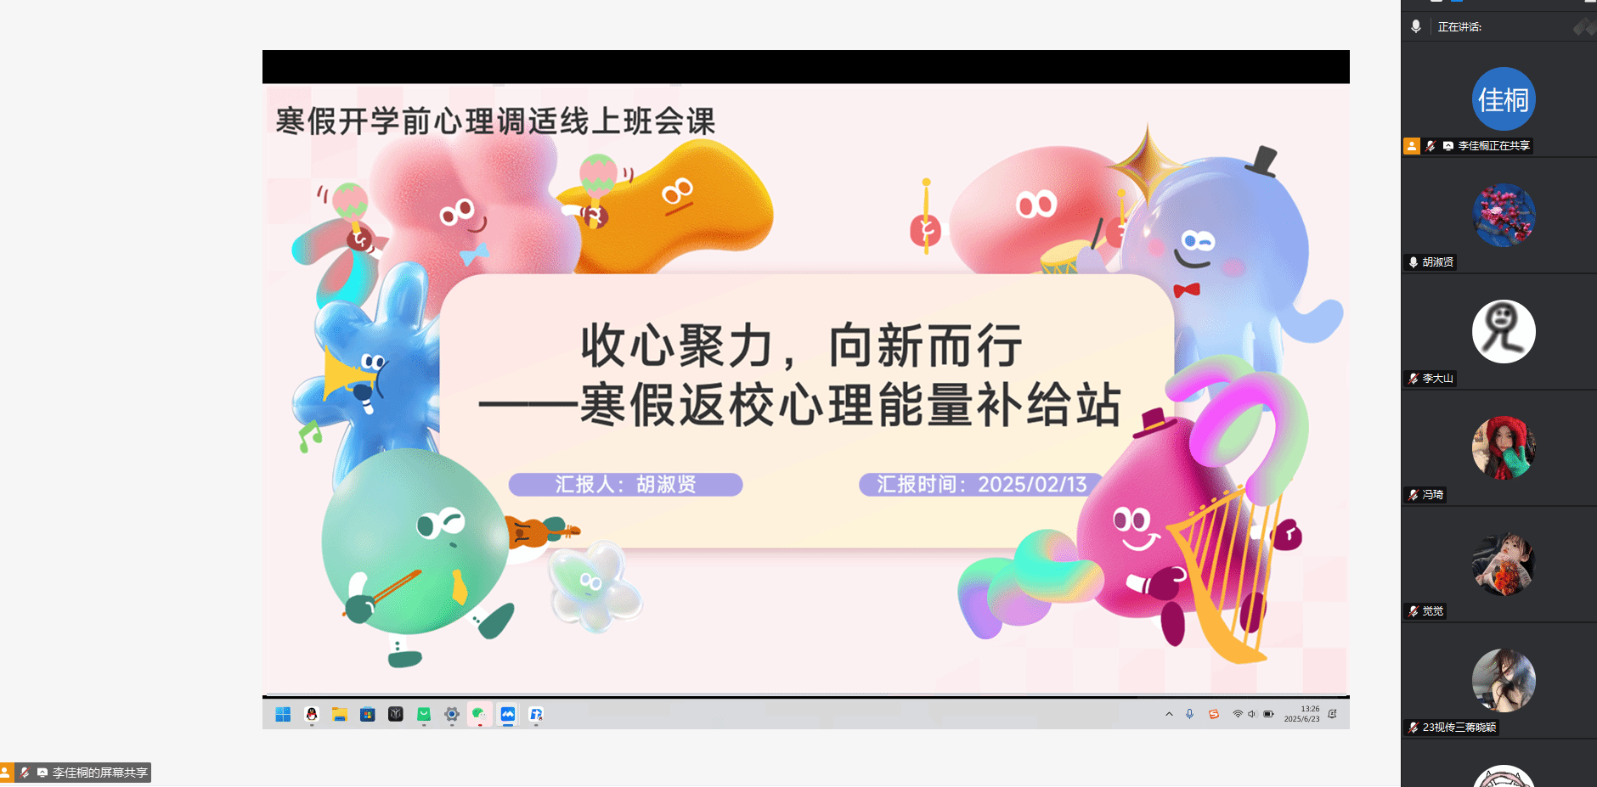Screen dimensions: 1597x787
Task: Click the muted mic icon beside 李大山
Action: [x=1413, y=379]
